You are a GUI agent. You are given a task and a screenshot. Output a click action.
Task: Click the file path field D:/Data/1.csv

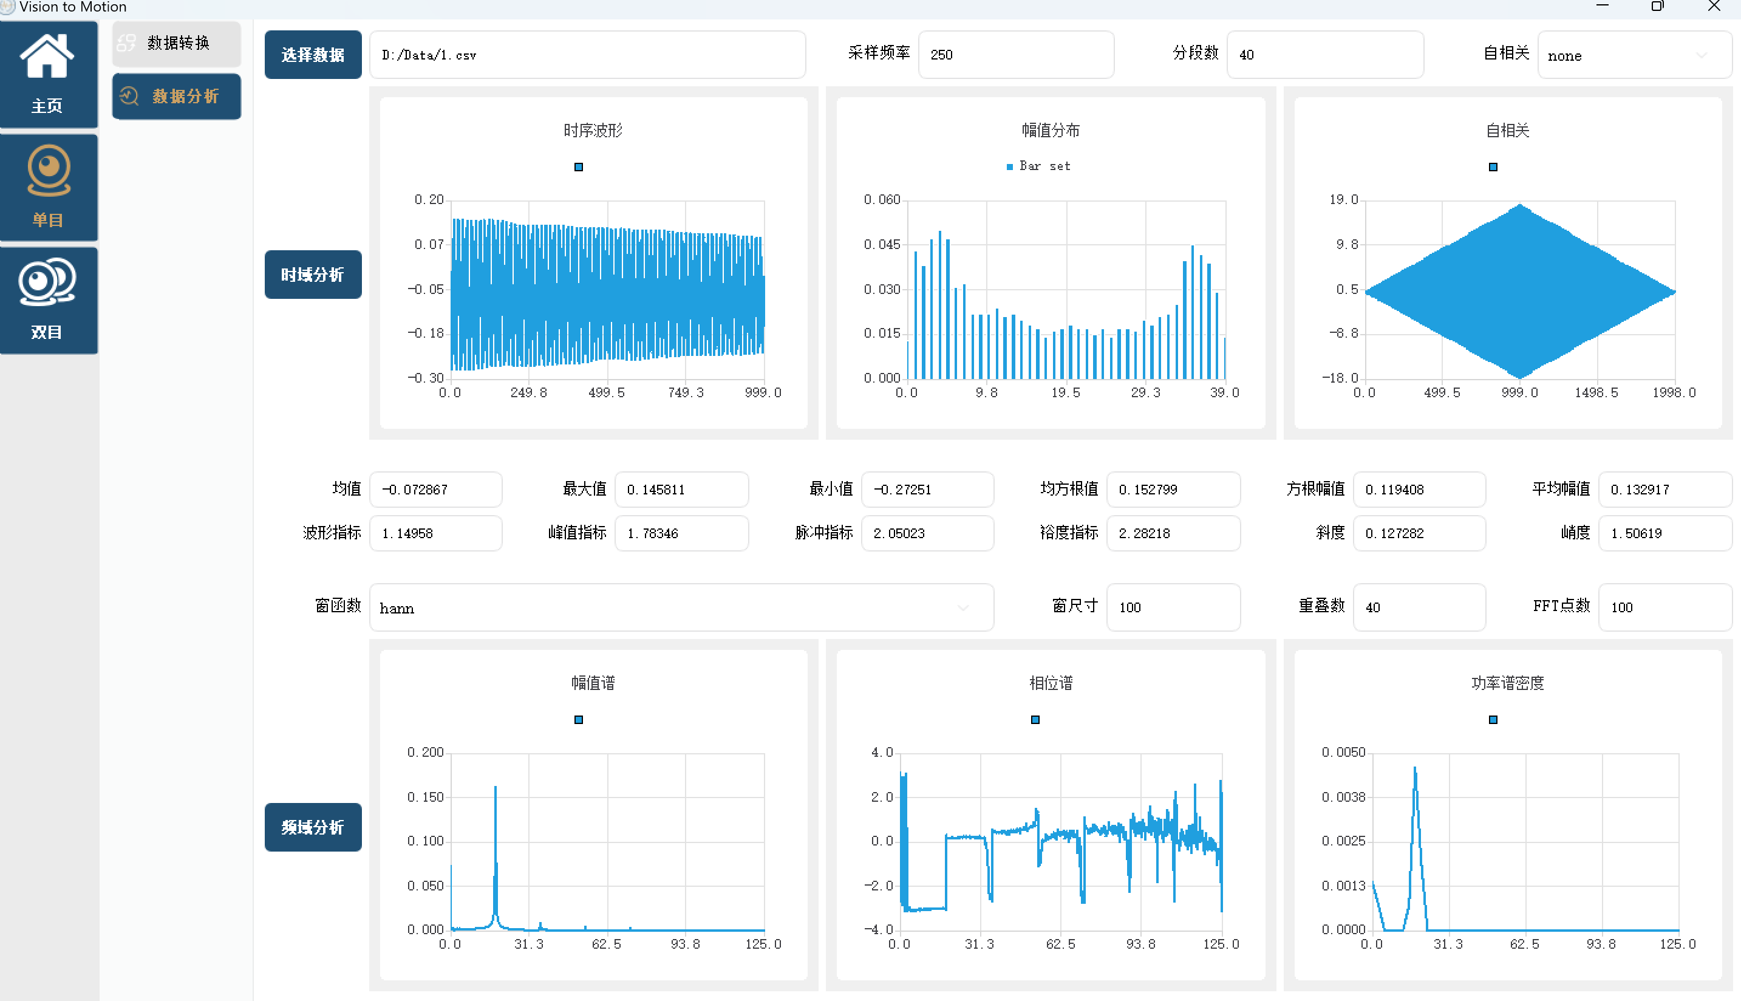pyautogui.click(x=587, y=55)
